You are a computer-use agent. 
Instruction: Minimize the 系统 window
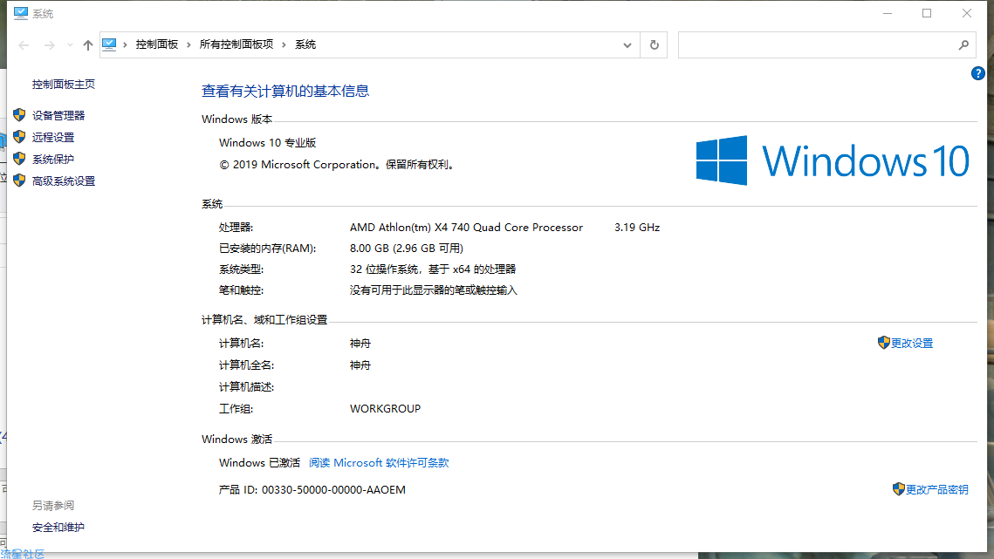point(888,13)
